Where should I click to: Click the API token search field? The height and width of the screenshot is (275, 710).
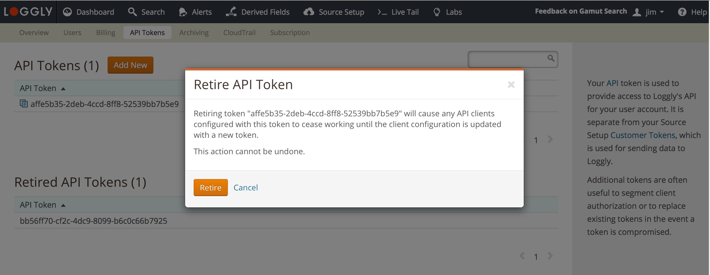pos(507,59)
